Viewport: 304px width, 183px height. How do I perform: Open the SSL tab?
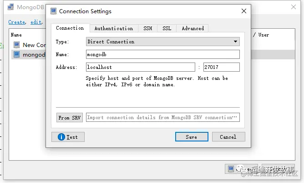point(167,28)
